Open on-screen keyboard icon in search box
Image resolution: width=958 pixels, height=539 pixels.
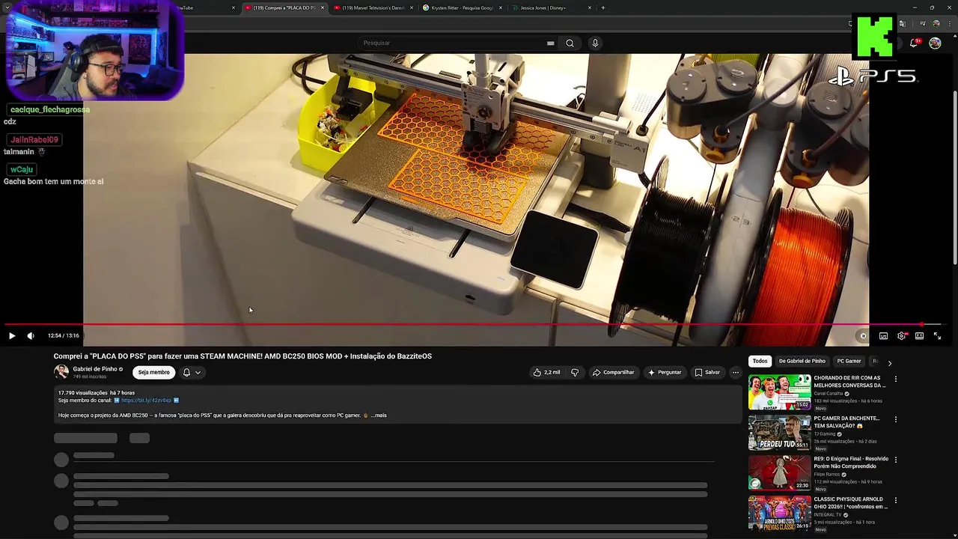(x=551, y=43)
